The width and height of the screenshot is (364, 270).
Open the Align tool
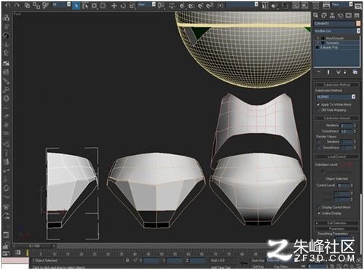(274, 6)
